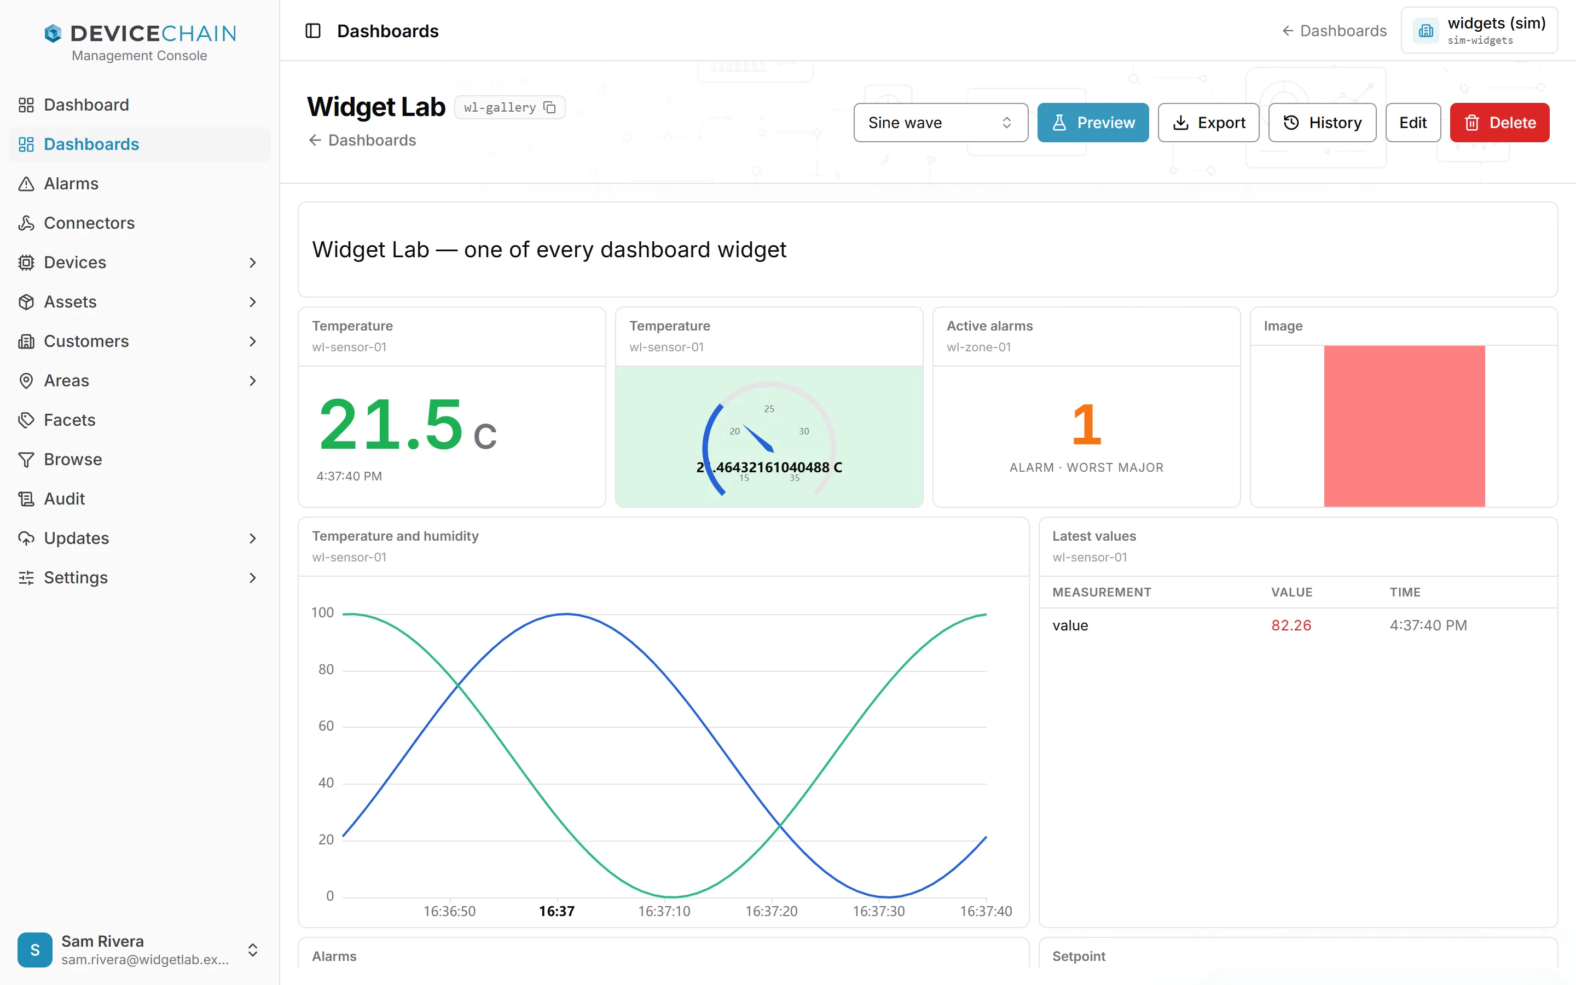Expand the Settings chevron

pyautogui.click(x=253, y=578)
